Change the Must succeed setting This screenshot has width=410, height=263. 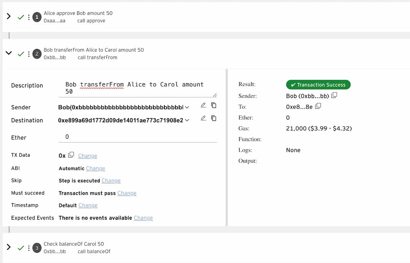(x=127, y=193)
